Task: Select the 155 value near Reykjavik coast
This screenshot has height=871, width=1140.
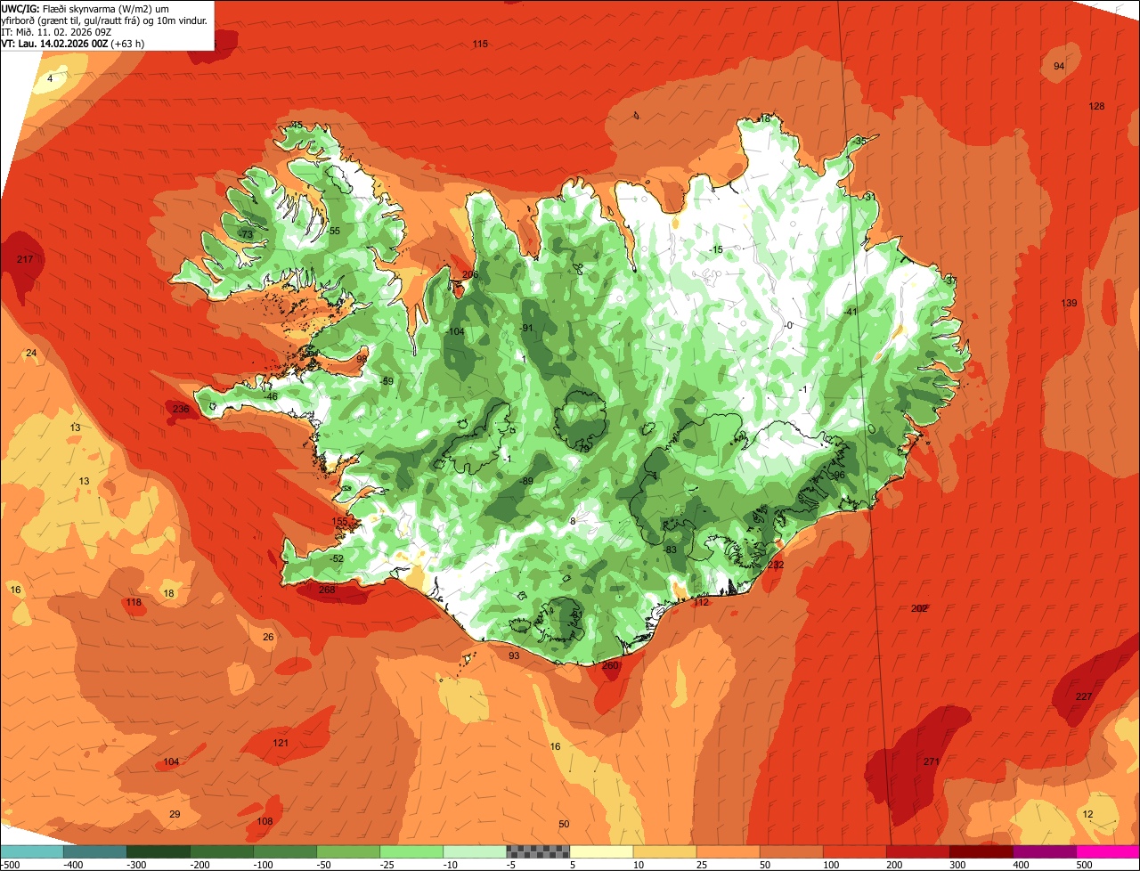Action: click(339, 522)
